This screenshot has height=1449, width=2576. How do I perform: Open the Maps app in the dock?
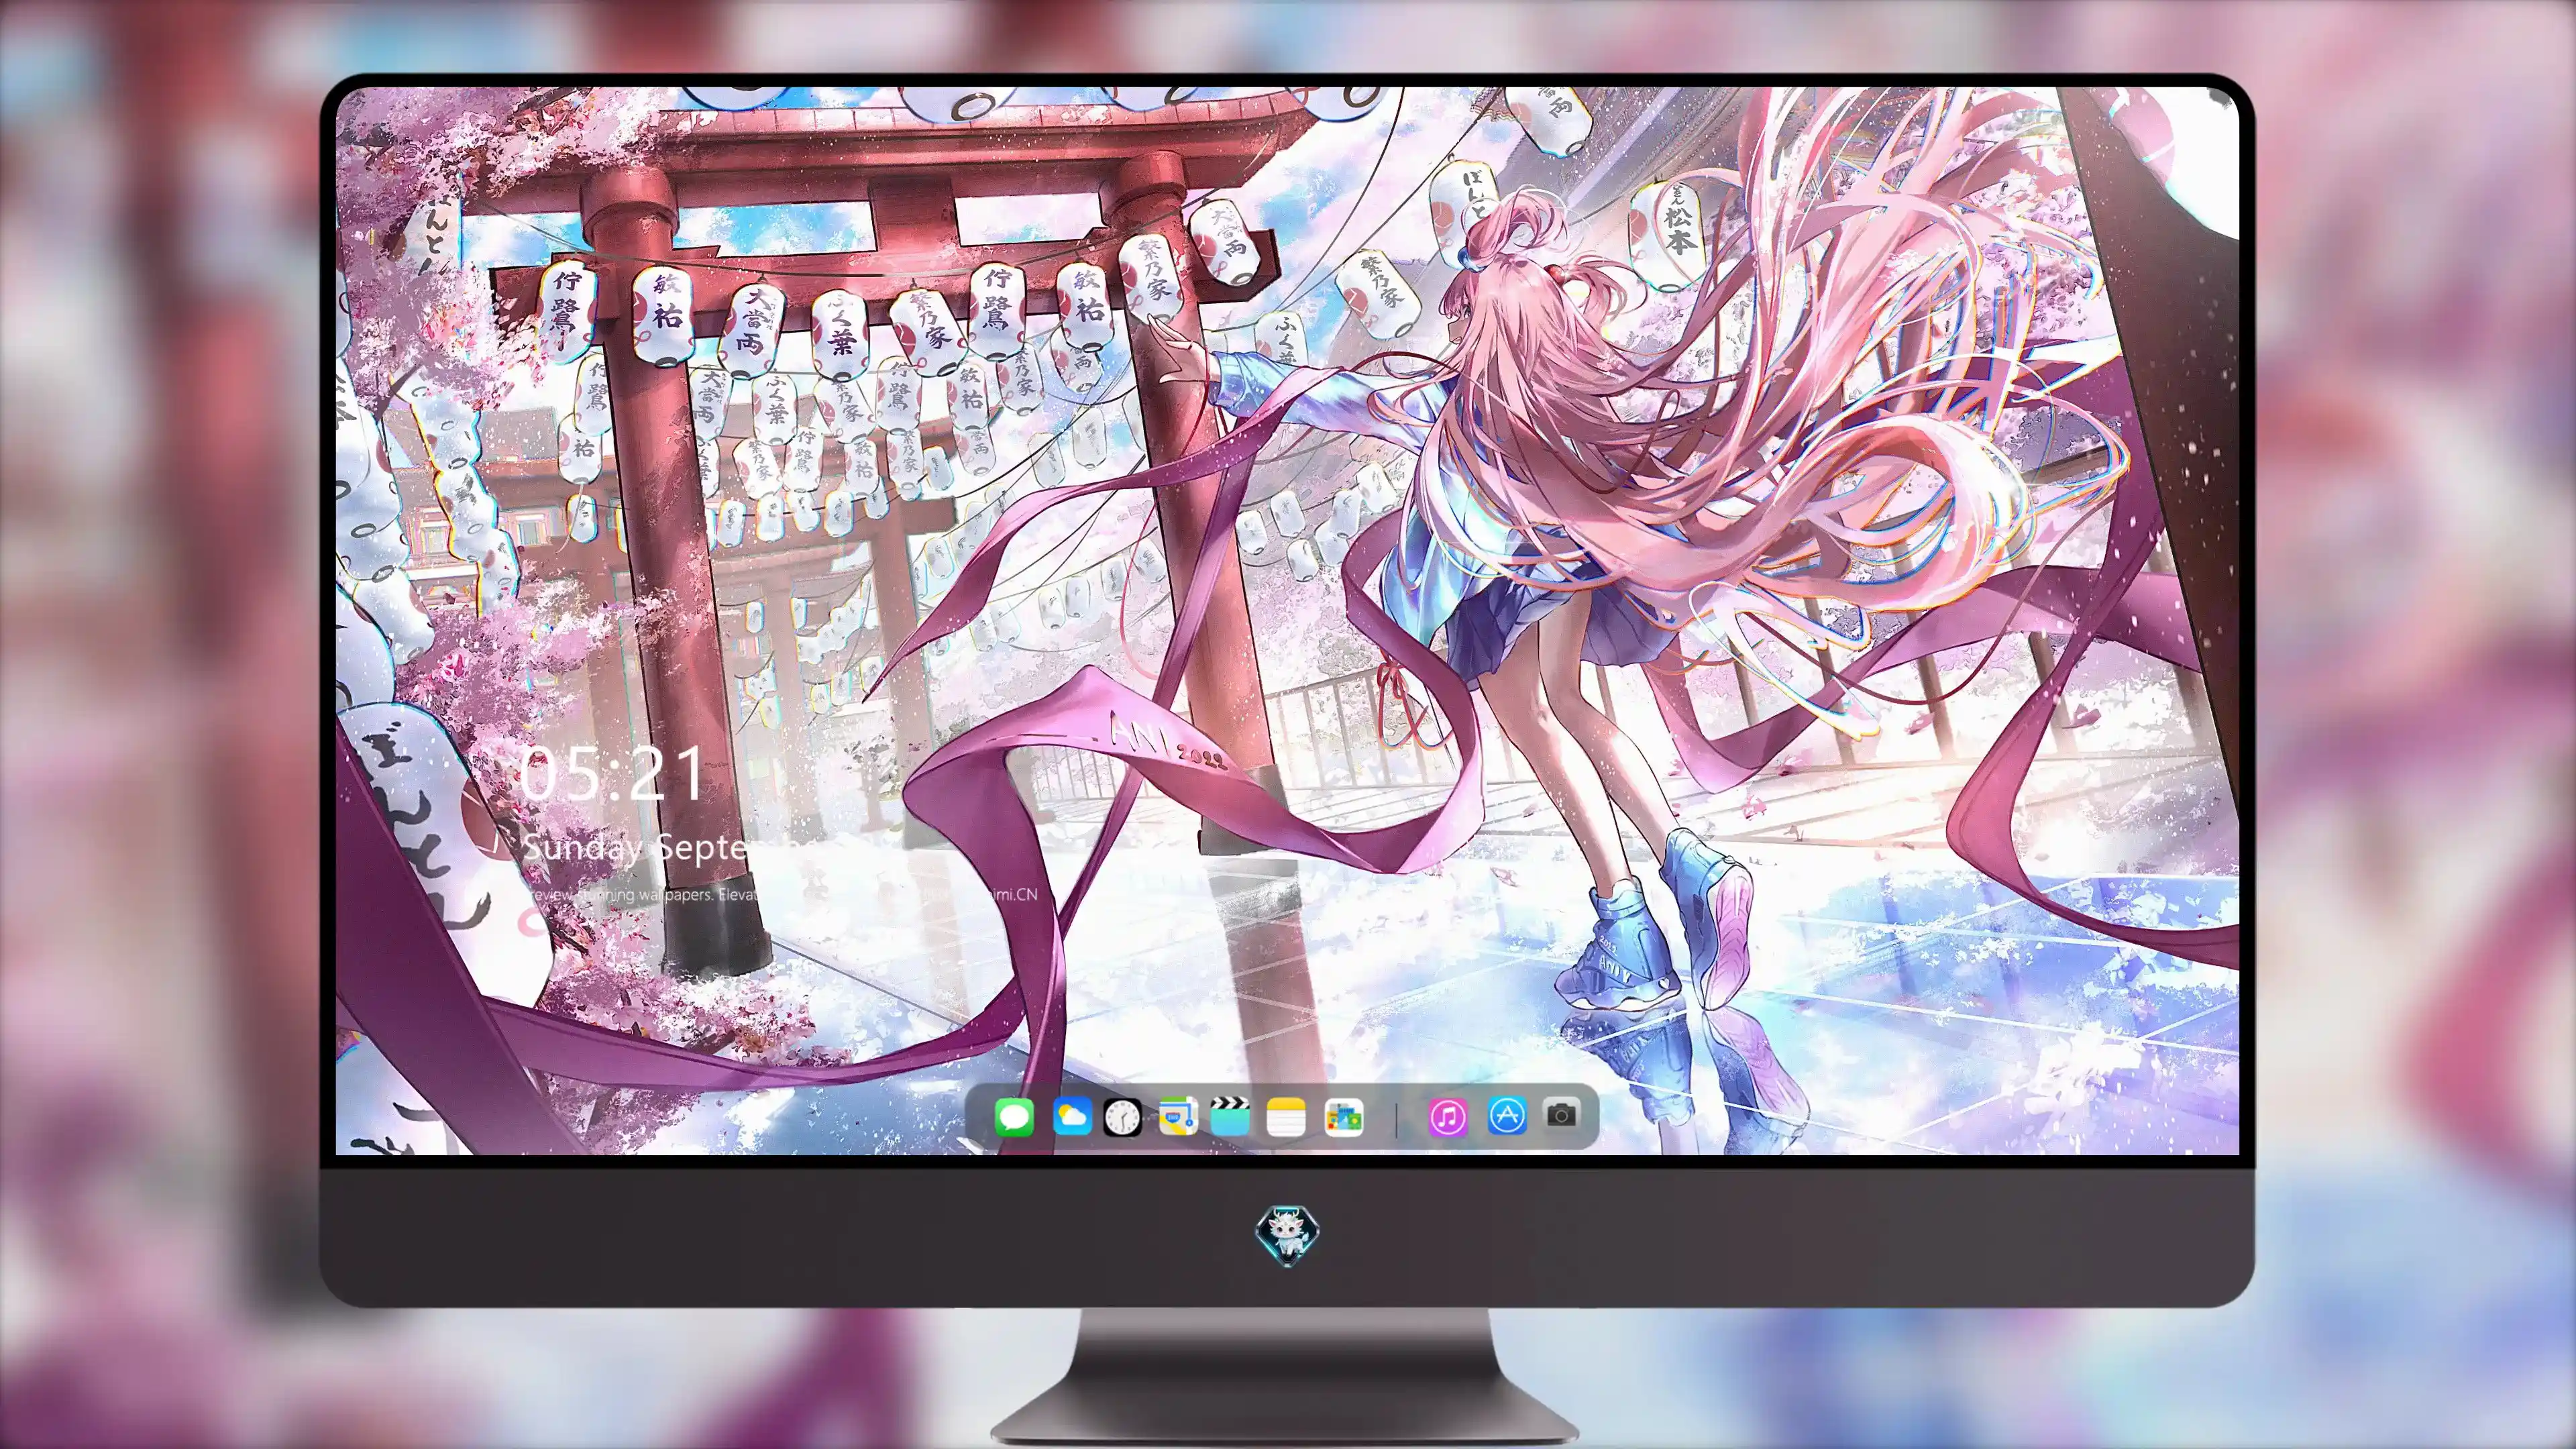[1178, 1116]
